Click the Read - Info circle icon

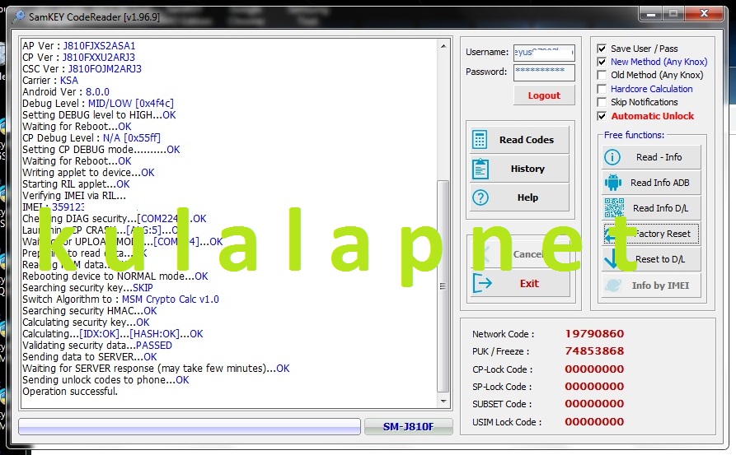click(x=612, y=157)
